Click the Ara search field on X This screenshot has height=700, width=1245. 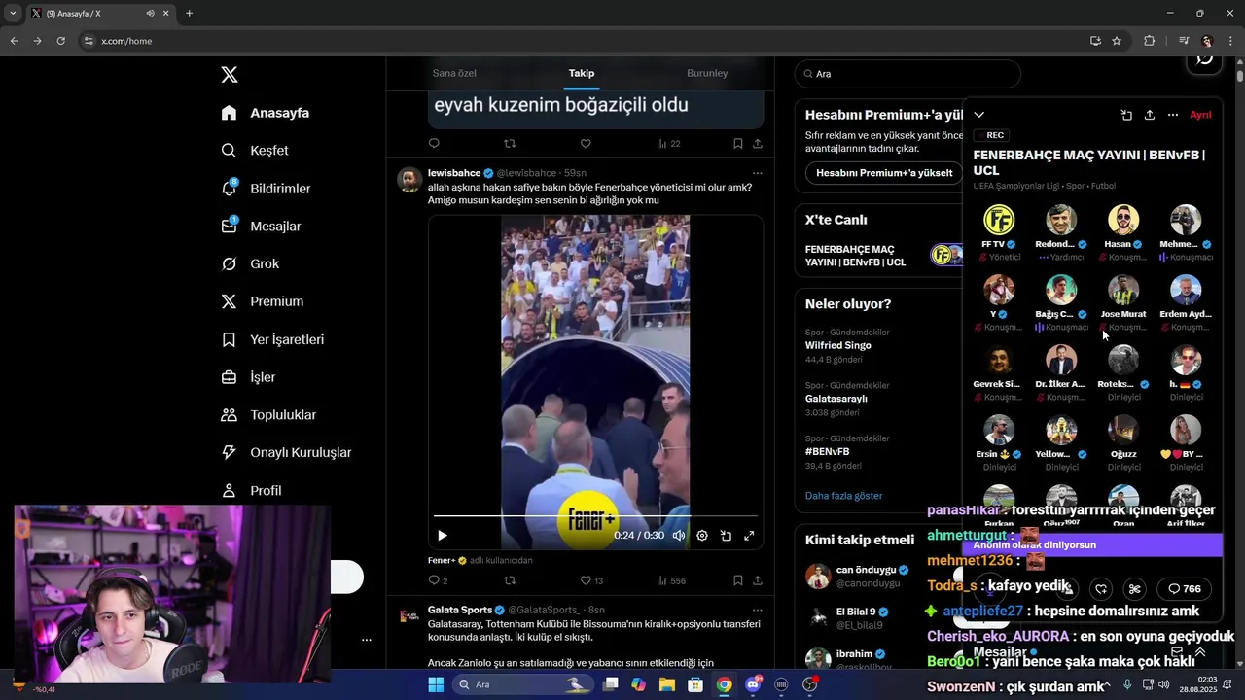coord(907,74)
